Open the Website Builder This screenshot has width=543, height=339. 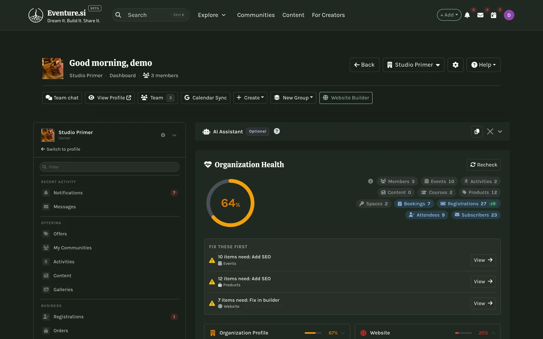pyautogui.click(x=346, y=98)
